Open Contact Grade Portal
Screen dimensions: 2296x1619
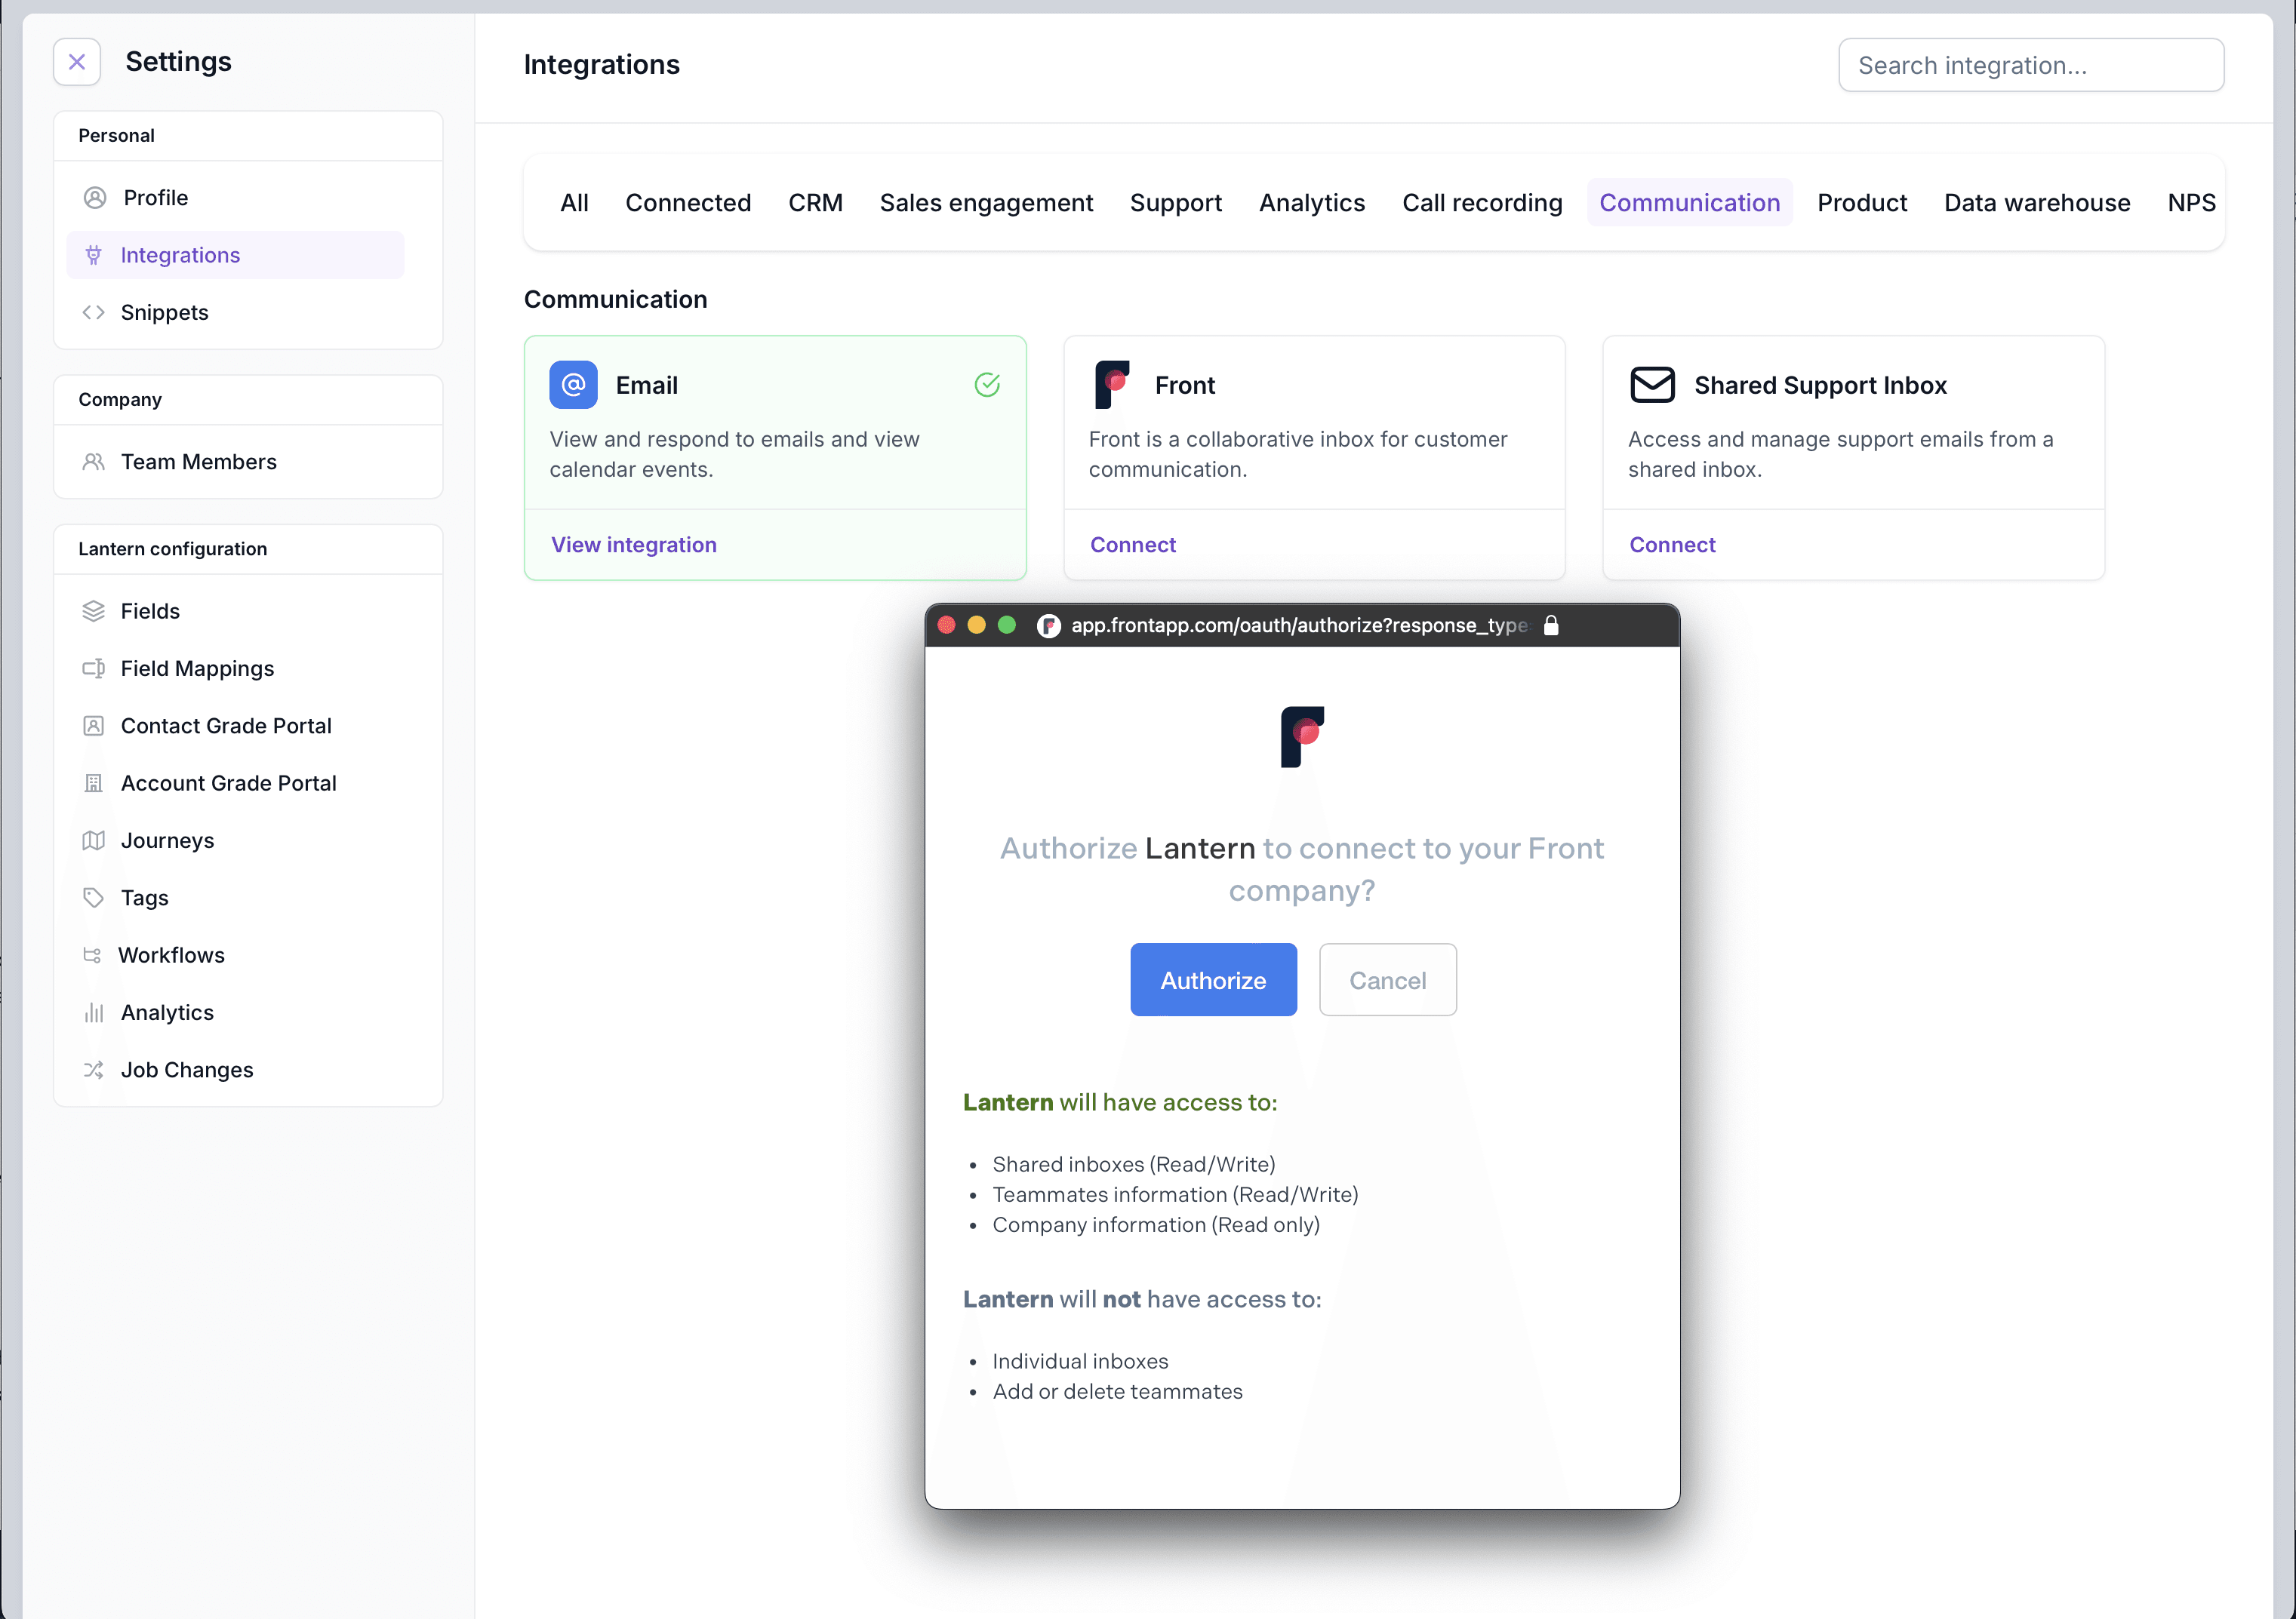tap(236, 726)
